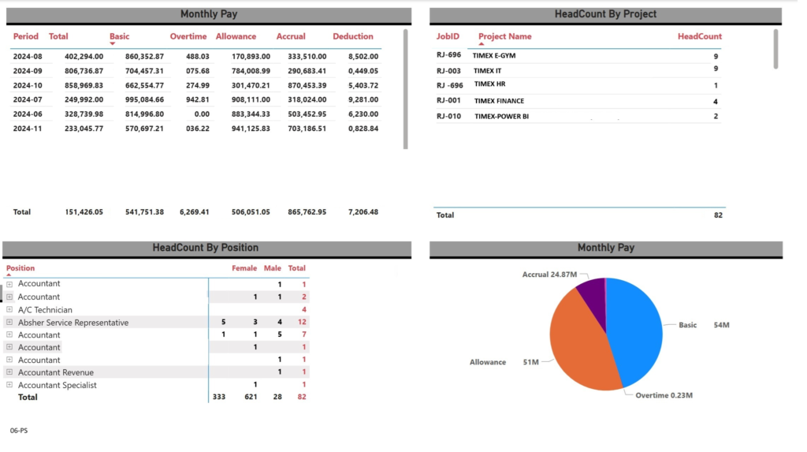Sort positions by Female column header
This screenshot has height=452, width=807.
pyautogui.click(x=244, y=268)
